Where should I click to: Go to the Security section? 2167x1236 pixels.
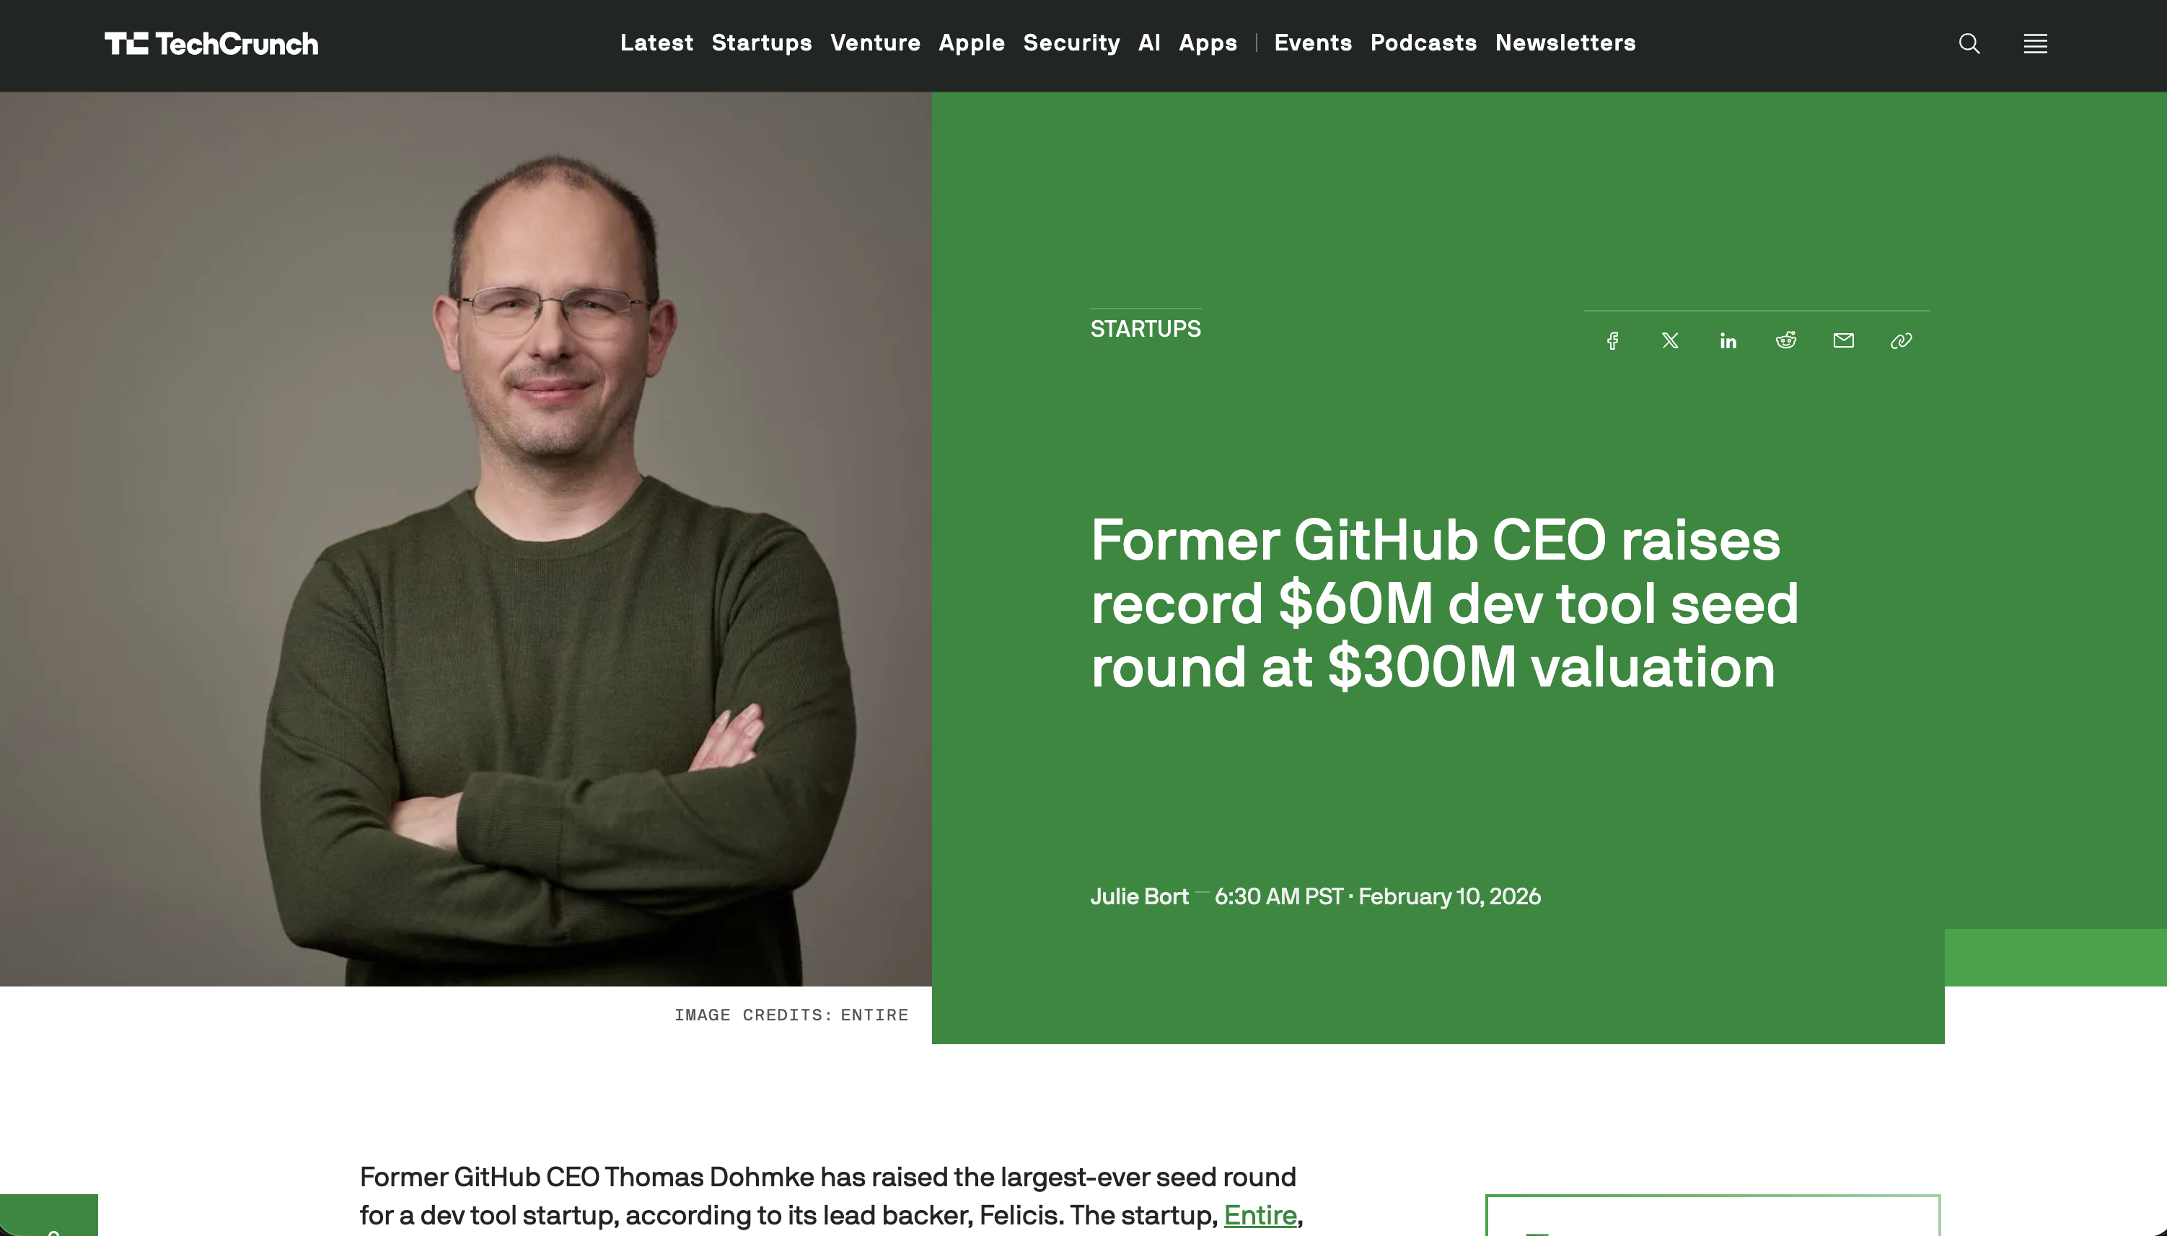[1072, 43]
